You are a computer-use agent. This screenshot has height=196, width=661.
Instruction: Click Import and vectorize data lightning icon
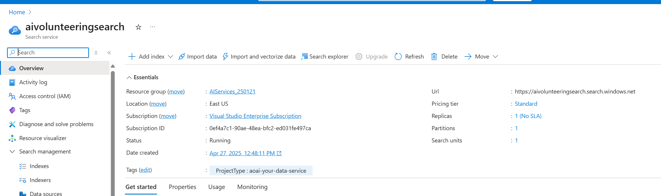(x=225, y=56)
